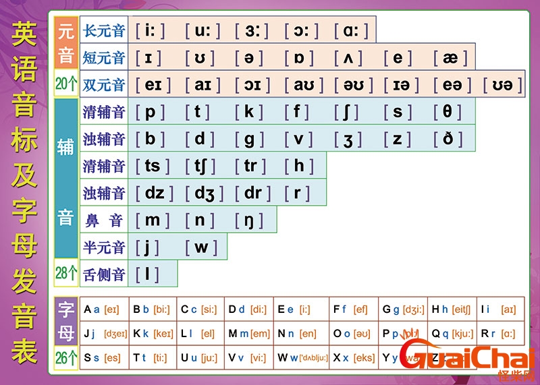Click the green 28个 count label
This screenshot has height=385, width=540.
click(66, 273)
